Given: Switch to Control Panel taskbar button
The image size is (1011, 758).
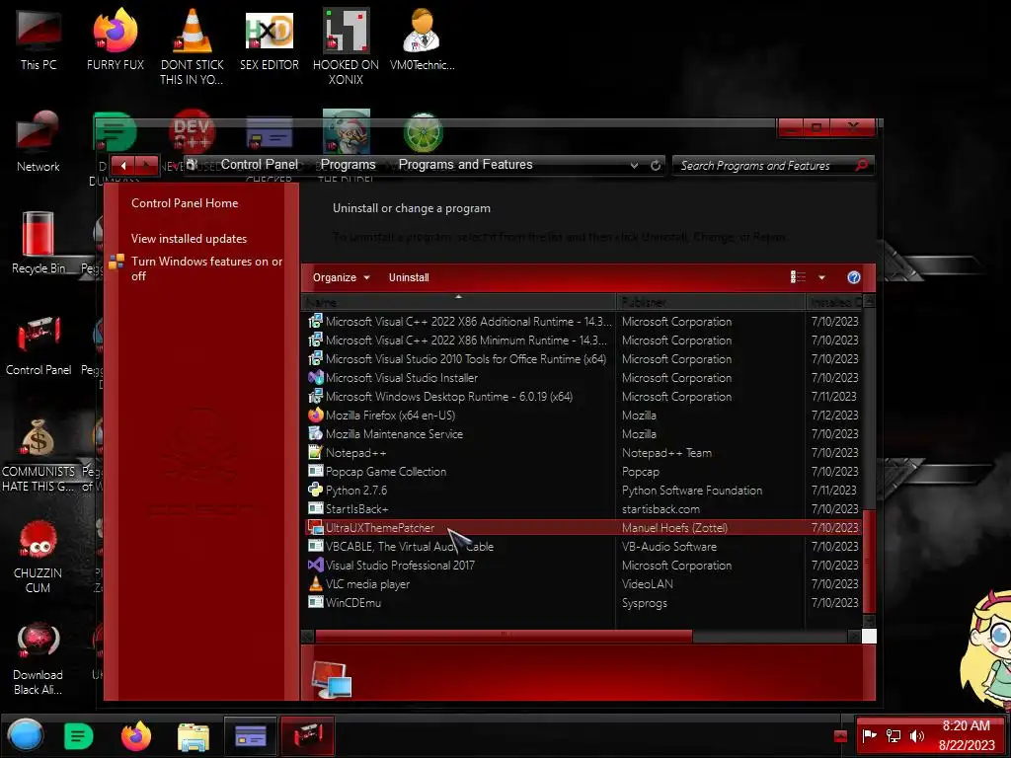Looking at the screenshot, I should click(x=308, y=735).
